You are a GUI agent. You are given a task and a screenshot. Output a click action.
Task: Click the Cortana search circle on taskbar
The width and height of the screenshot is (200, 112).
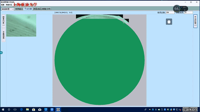9,110
